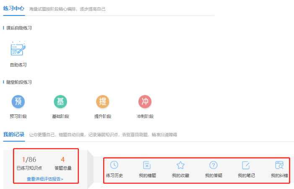The height and width of the screenshot is (189, 294).
Task: Click 查看详细评估报告 link
Action: pyautogui.click(x=45, y=179)
